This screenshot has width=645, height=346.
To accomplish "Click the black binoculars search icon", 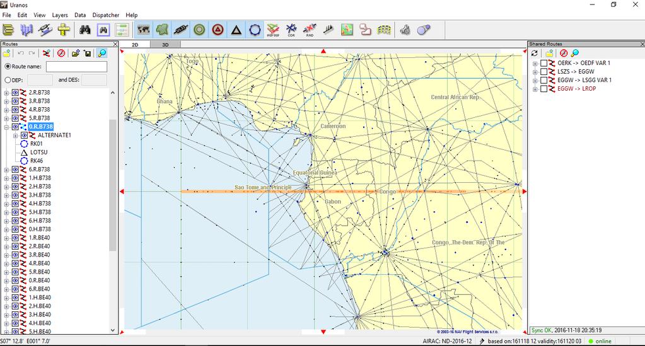I will pyautogui.click(x=85, y=30).
